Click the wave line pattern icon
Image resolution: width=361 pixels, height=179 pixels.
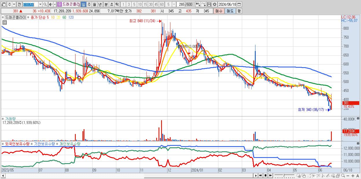318,176
